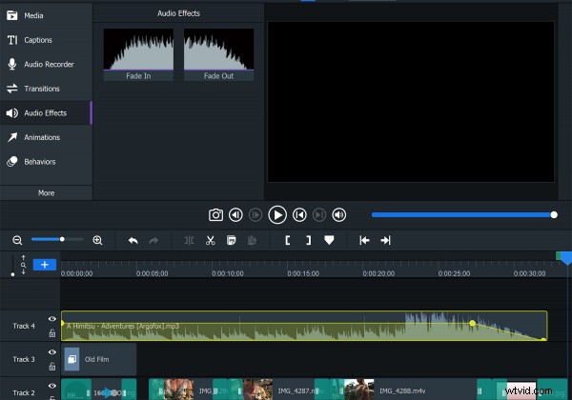This screenshot has height=400, width=572.
Task: Click timeline ruler at 0:00:05;00
Action: point(153,273)
